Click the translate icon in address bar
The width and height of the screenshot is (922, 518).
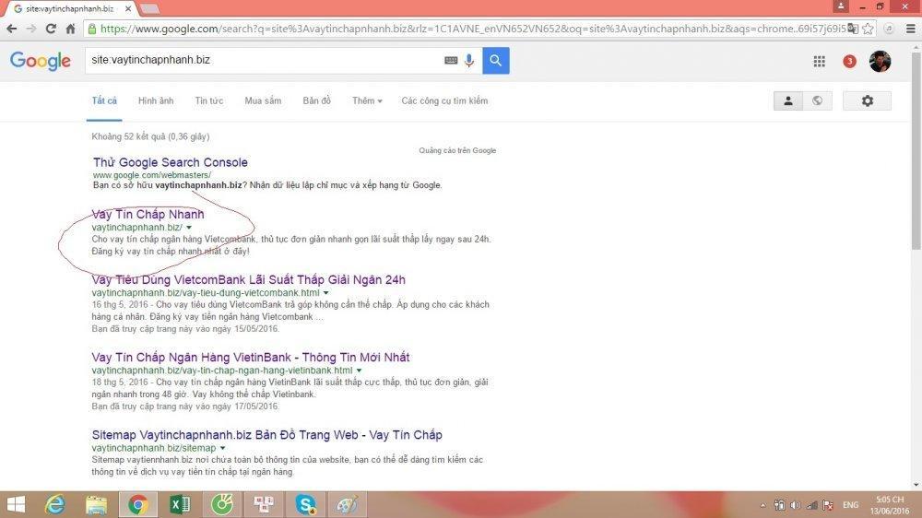[853, 29]
